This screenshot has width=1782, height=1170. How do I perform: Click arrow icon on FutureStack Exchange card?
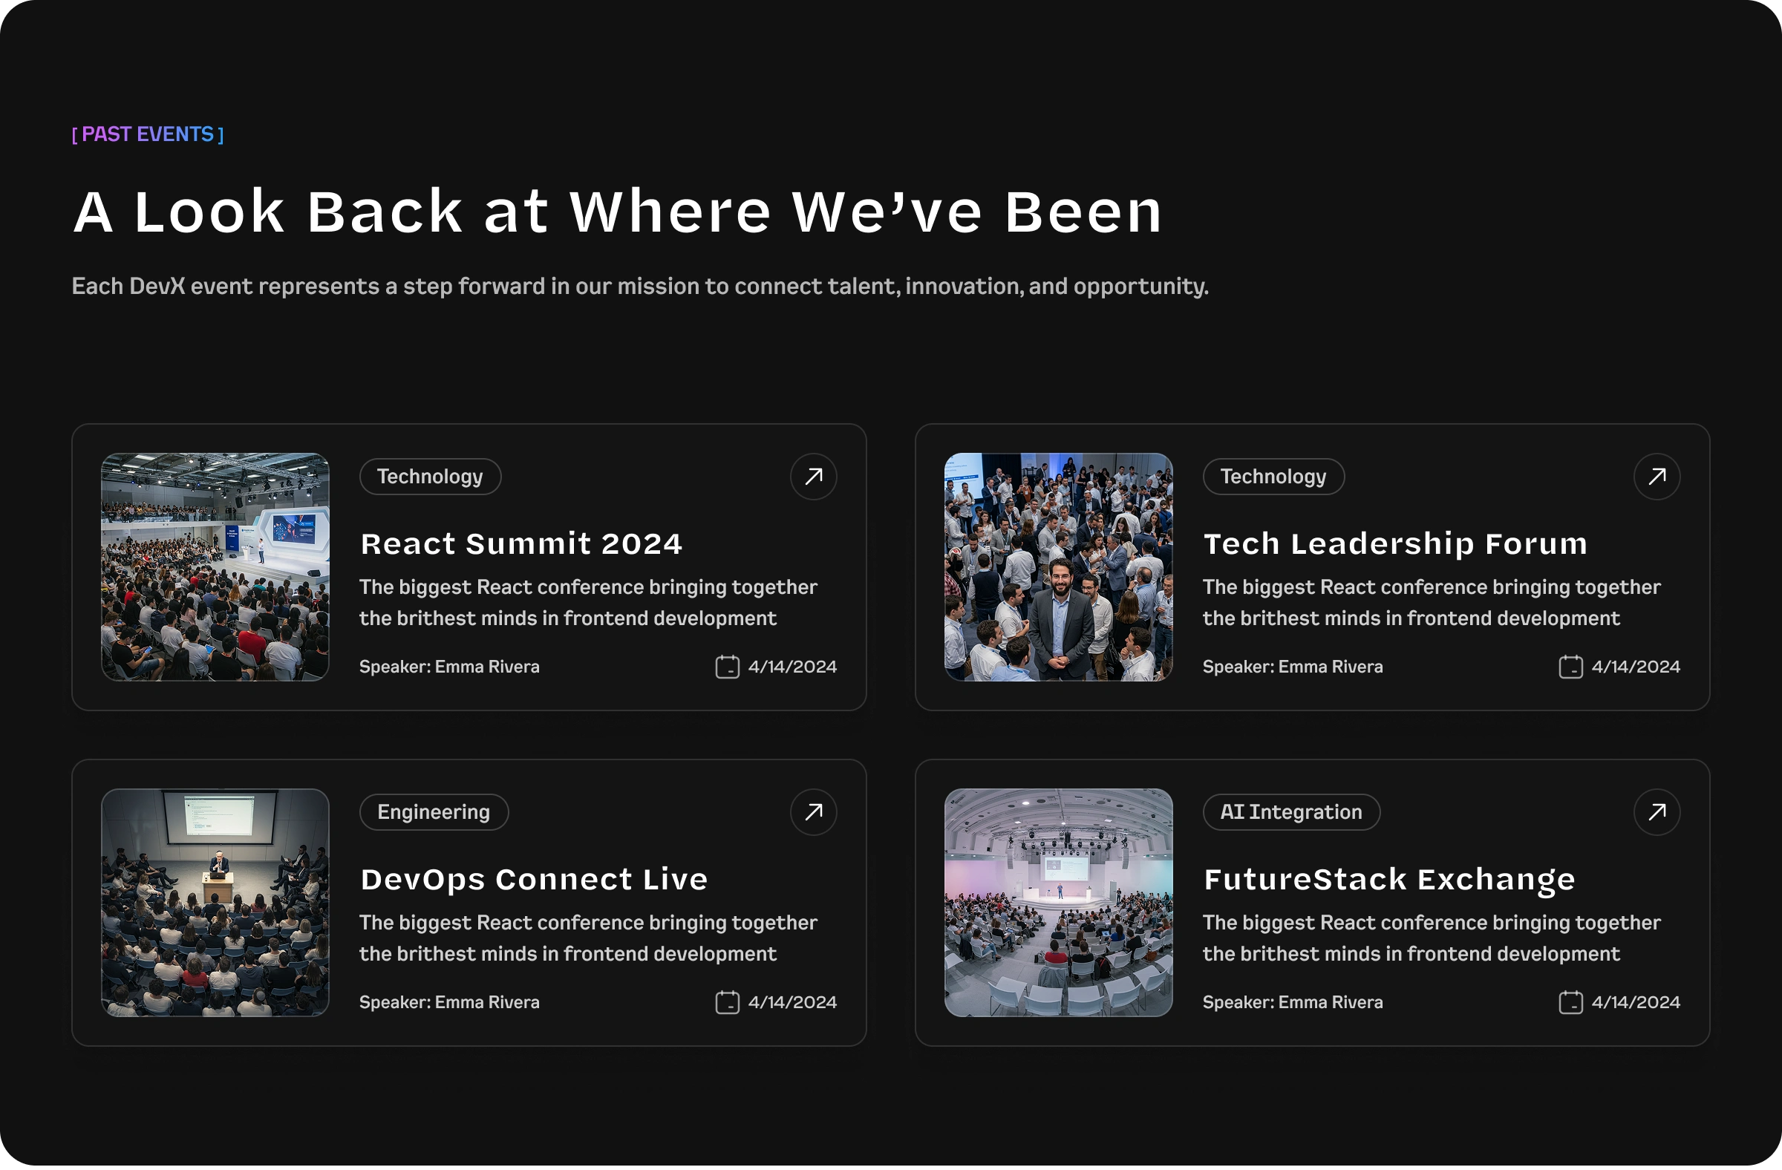click(x=1657, y=812)
